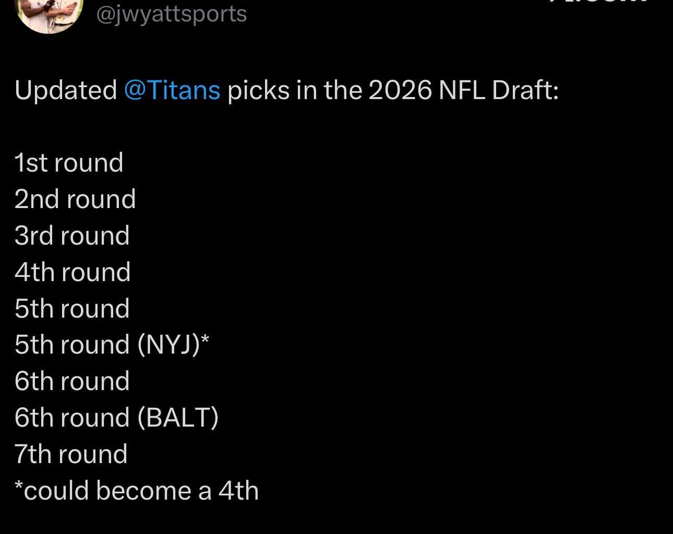Screen dimensions: 673x534
Task: Click the '6th round' line
Action: pos(71,381)
